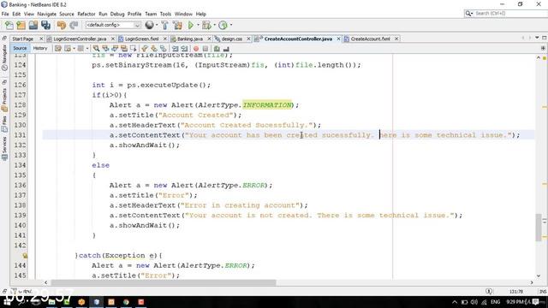Open dropdown arrow beside Run Project button
The height and width of the screenshot is (308, 548).
[198, 25]
